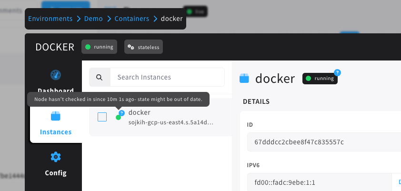Click running badge in instance details header

320,79
